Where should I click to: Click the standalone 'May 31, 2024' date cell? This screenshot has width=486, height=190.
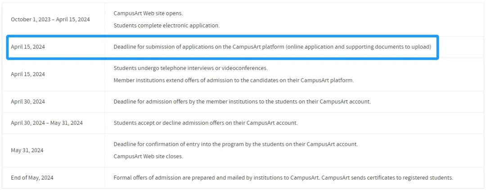pyautogui.click(x=27, y=150)
